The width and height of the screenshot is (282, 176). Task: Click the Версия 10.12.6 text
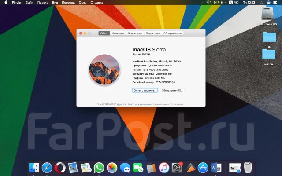(x=141, y=54)
